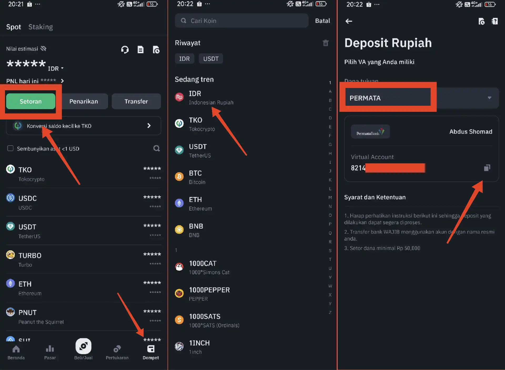Select the USDT history chip
Screen dimensions: 505x370
(x=211, y=59)
